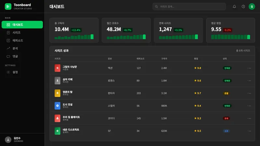Click the Toonboard logo icon
Screen dimensions: 260x146
pyautogui.click(x=8, y=6)
